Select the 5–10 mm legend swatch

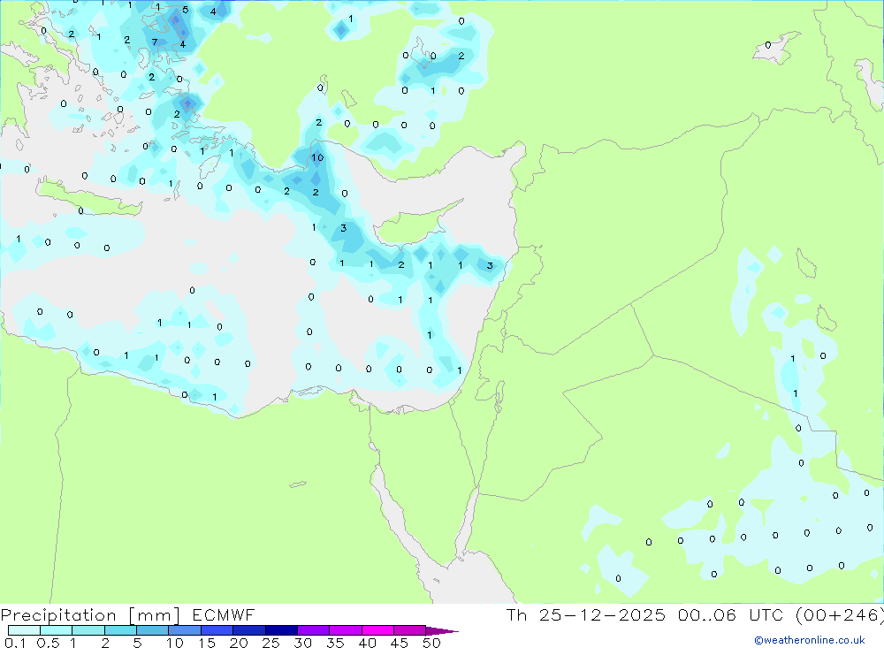tap(152, 630)
